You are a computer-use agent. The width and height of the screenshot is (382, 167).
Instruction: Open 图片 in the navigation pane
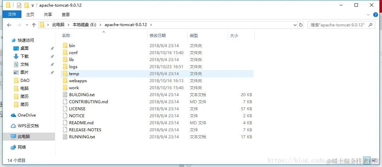(24, 72)
